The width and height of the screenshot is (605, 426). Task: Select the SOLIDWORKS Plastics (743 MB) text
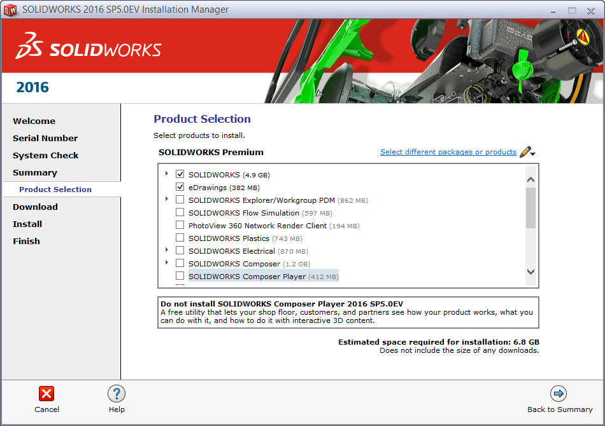[x=245, y=238]
